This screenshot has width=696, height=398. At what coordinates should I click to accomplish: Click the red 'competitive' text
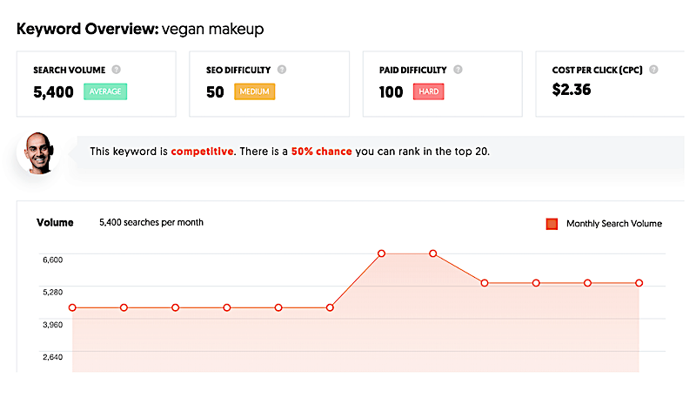pos(202,152)
